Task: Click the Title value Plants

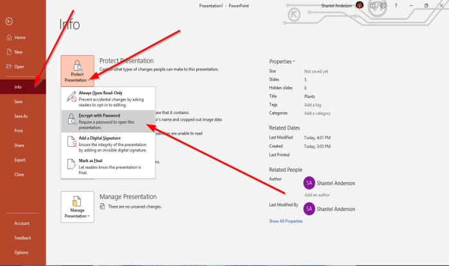Action: click(310, 96)
